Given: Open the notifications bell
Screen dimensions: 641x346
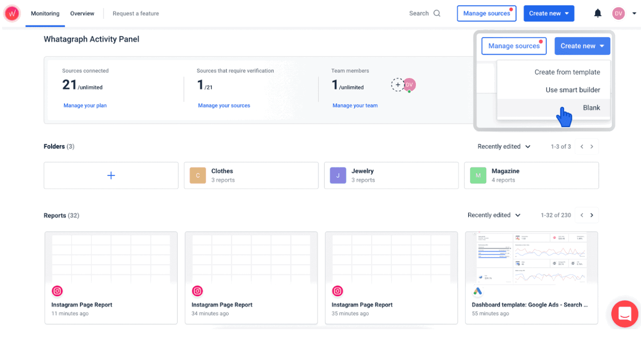Looking at the screenshot, I should [x=597, y=14].
